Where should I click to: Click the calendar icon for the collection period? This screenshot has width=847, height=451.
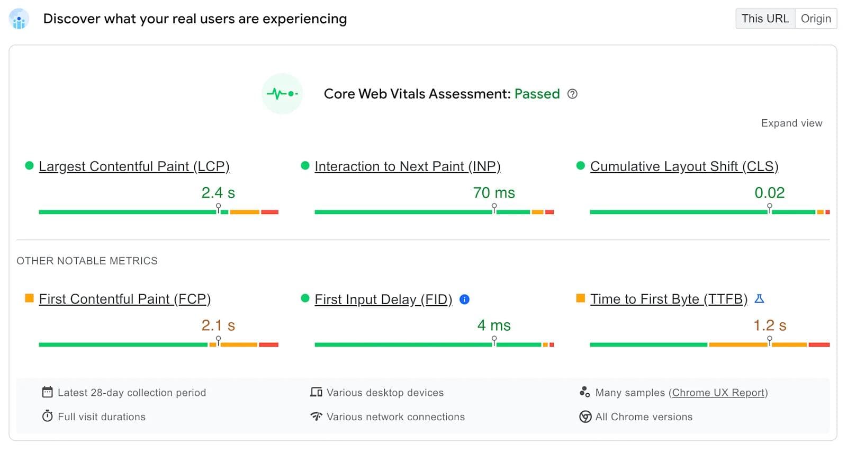48,392
